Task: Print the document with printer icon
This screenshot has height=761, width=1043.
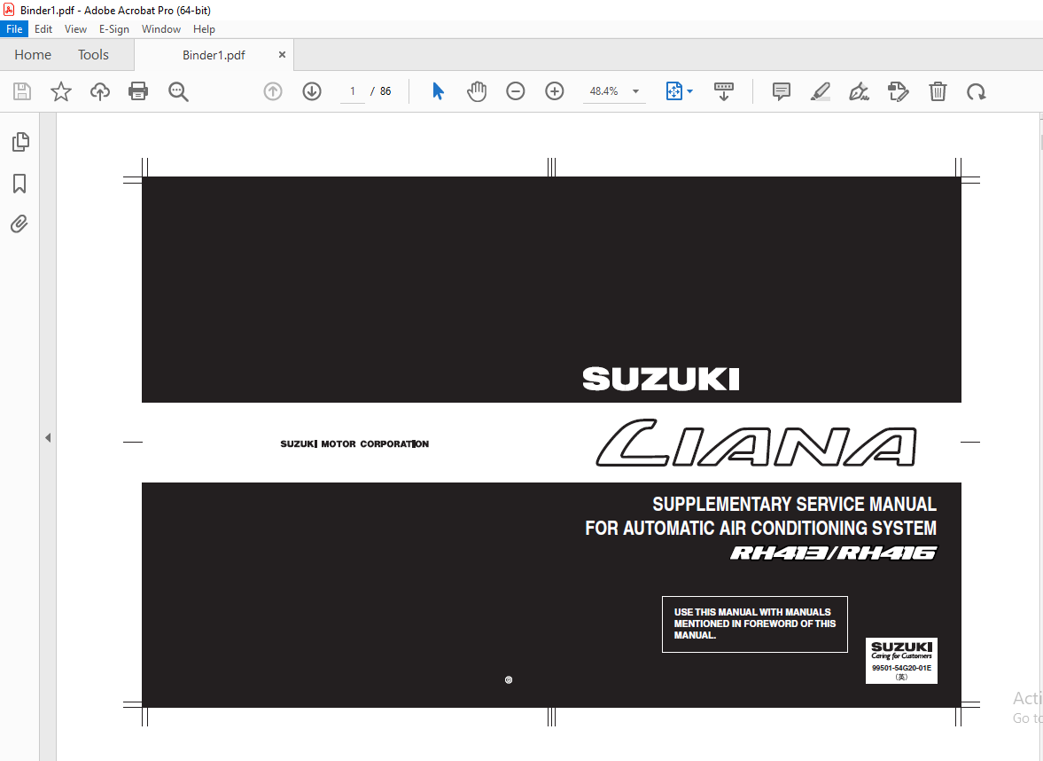Action: click(138, 91)
